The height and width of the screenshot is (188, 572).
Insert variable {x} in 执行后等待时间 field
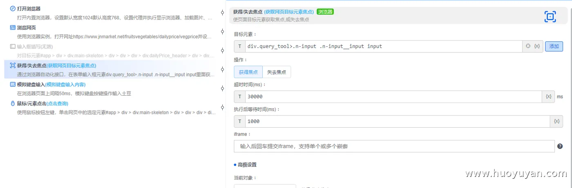click(x=556, y=121)
